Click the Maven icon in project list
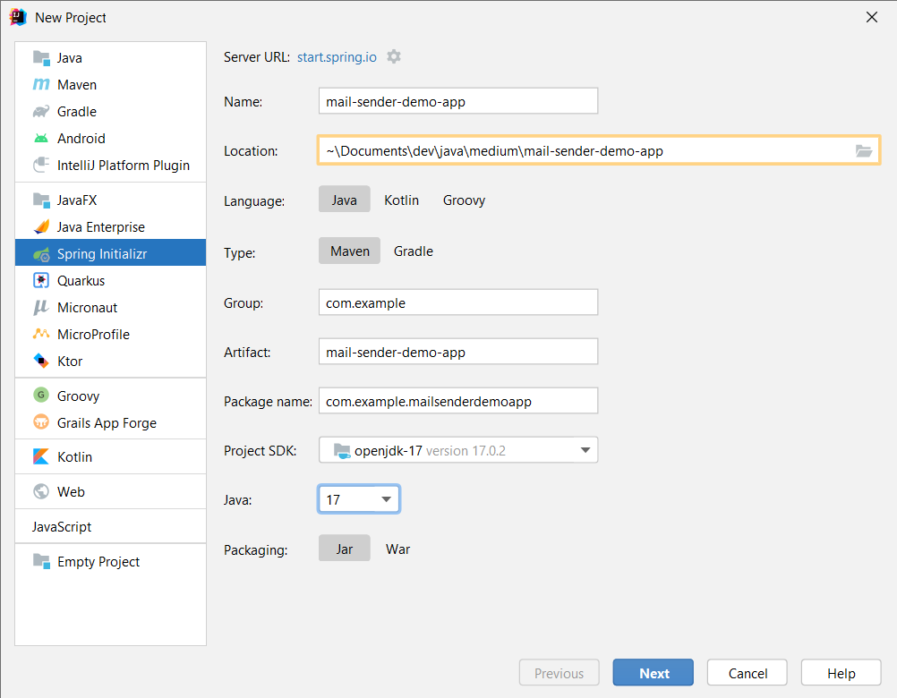Image resolution: width=897 pixels, height=698 pixels. tap(41, 85)
